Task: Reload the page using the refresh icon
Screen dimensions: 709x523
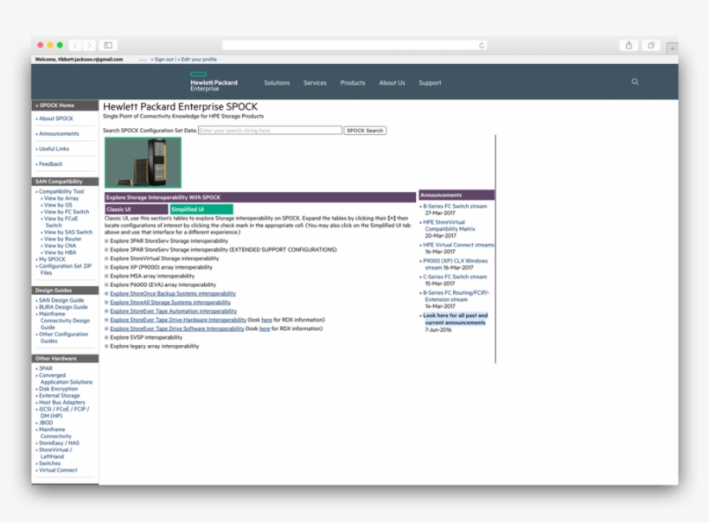Action: coord(482,45)
